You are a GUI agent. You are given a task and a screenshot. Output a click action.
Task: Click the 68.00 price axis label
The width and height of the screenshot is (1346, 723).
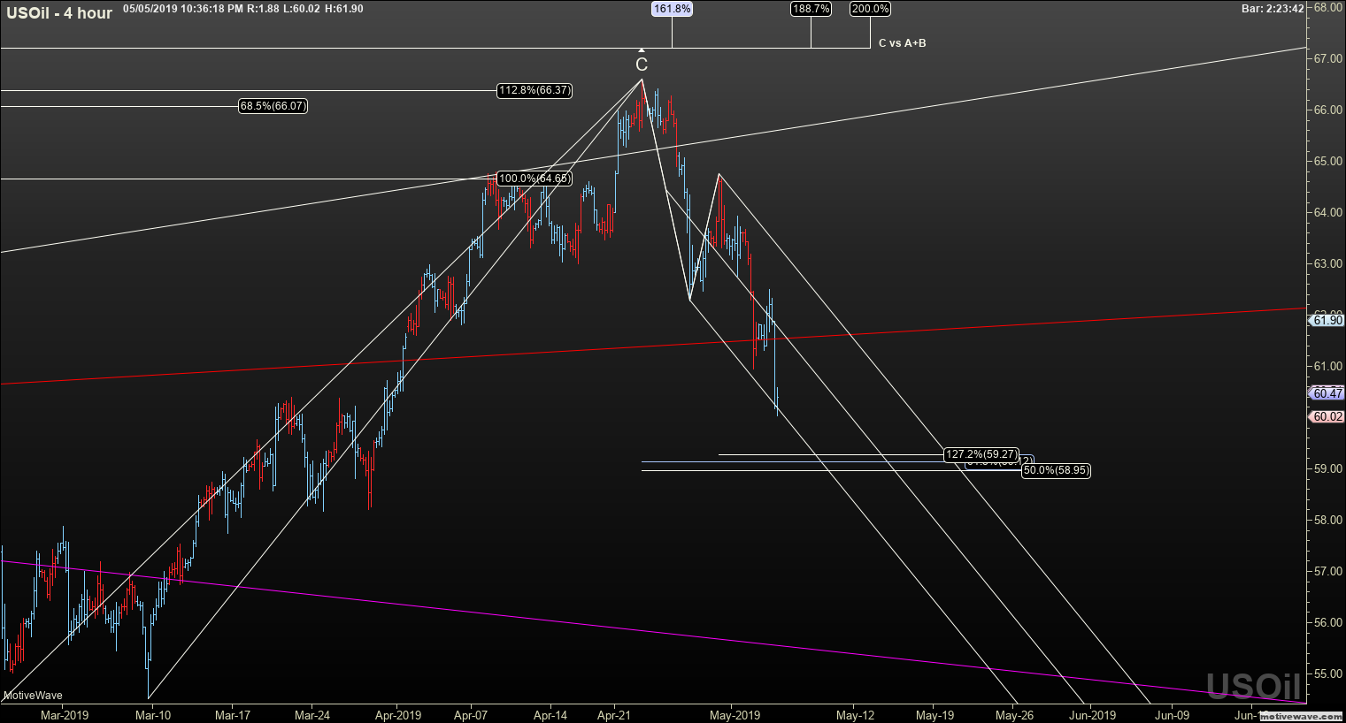click(1328, 7)
